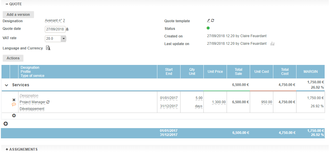Refresh the quote template with the sync icon

(x=213, y=20)
